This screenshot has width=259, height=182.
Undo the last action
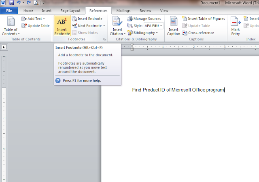point(19,3)
